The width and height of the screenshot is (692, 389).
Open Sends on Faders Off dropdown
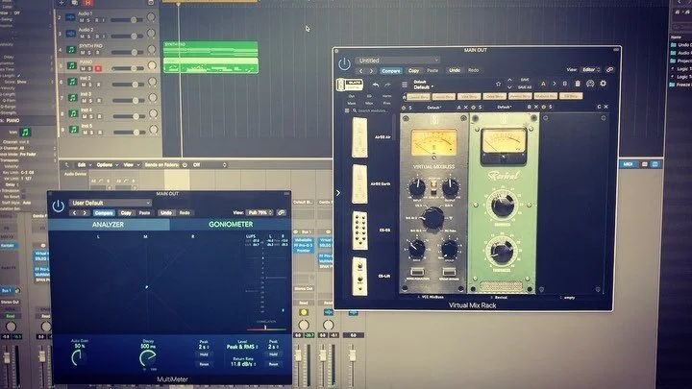tap(210, 165)
